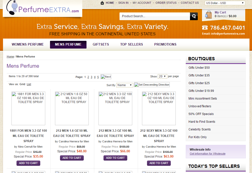Open Gifts Under $35 boutique
Screen dimensions: 252x173
coord(216,75)
